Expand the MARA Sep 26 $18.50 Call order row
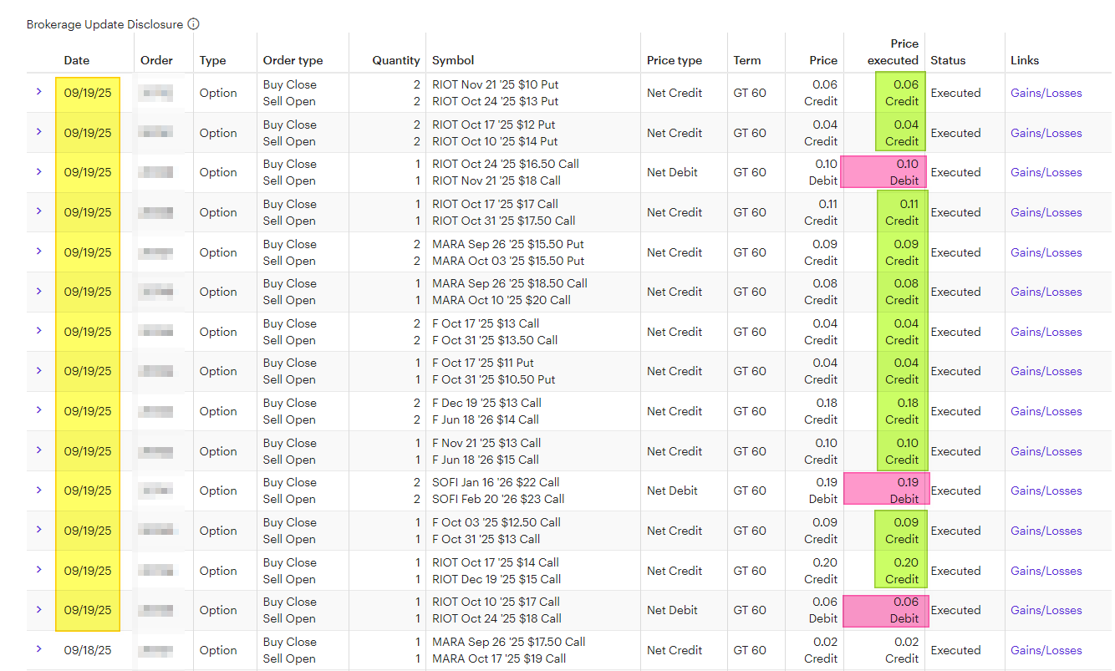 [39, 291]
